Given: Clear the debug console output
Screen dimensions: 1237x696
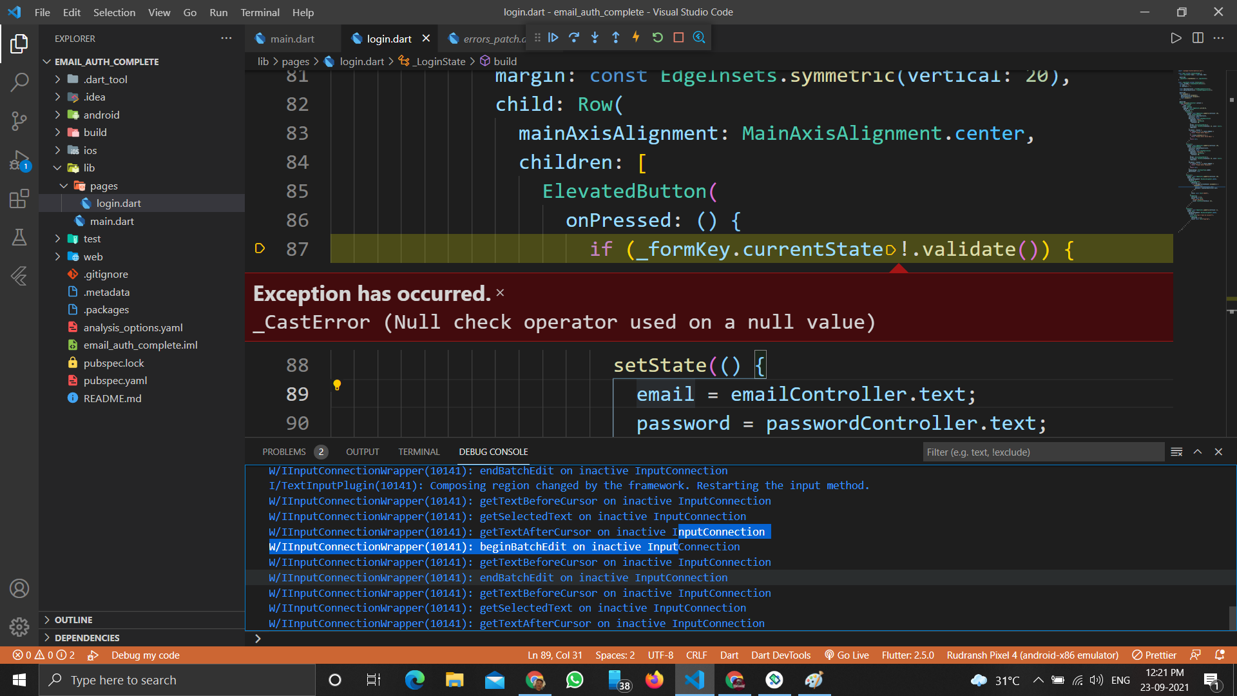Looking at the screenshot, I should 1176,452.
